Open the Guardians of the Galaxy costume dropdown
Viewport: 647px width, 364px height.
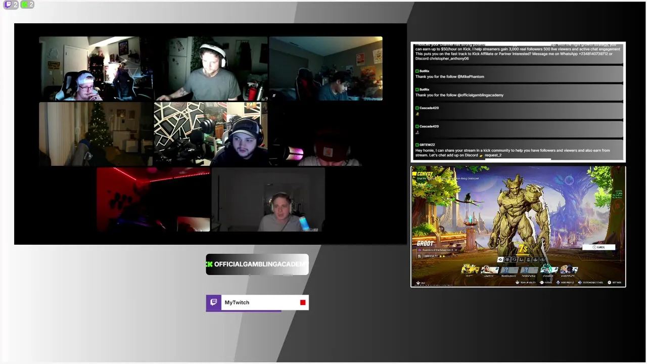(x=437, y=250)
